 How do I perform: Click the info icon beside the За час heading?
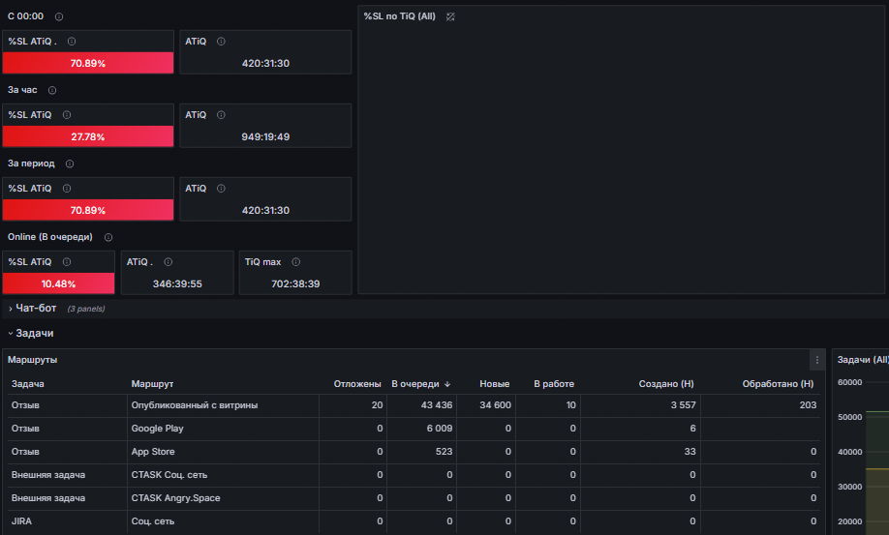52,91
